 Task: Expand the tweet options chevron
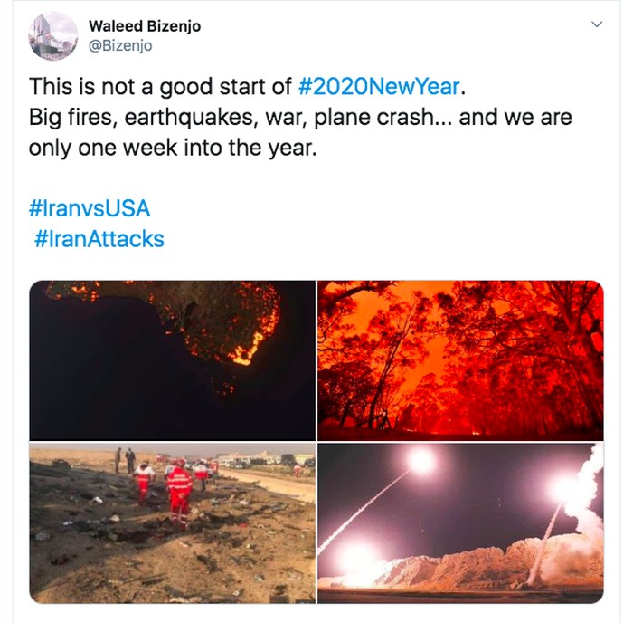pyautogui.click(x=596, y=25)
